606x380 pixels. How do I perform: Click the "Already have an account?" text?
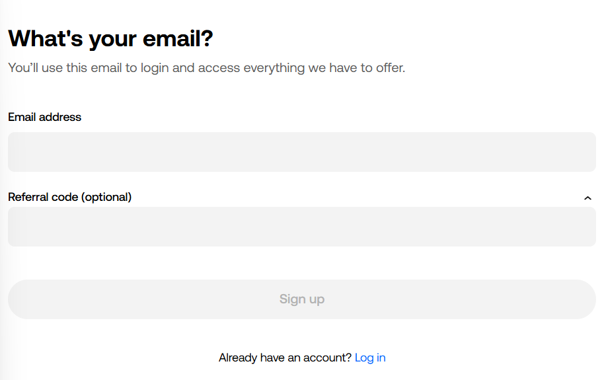coord(285,358)
